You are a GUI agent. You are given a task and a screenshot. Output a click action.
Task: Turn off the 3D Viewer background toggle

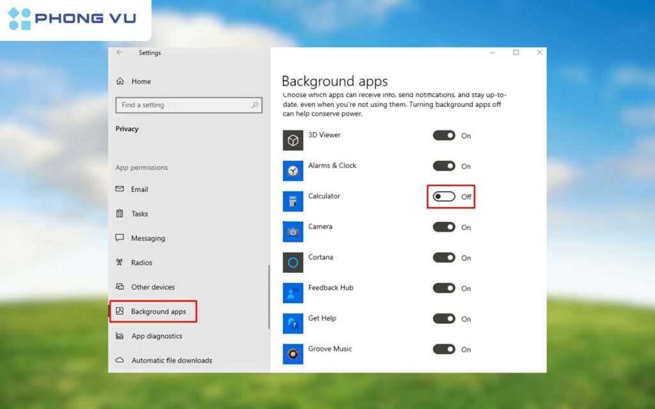pos(444,135)
